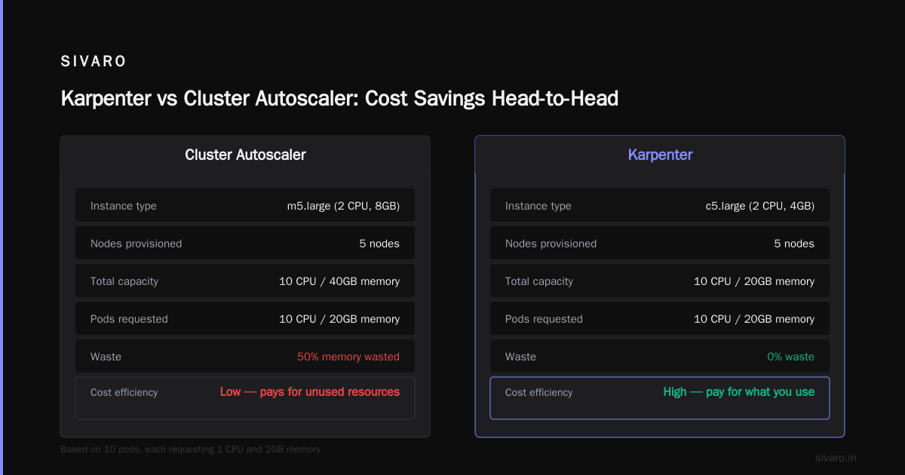Click Instance type label in Karpenter card
The height and width of the screenshot is (475, 905).
(538, 206)
